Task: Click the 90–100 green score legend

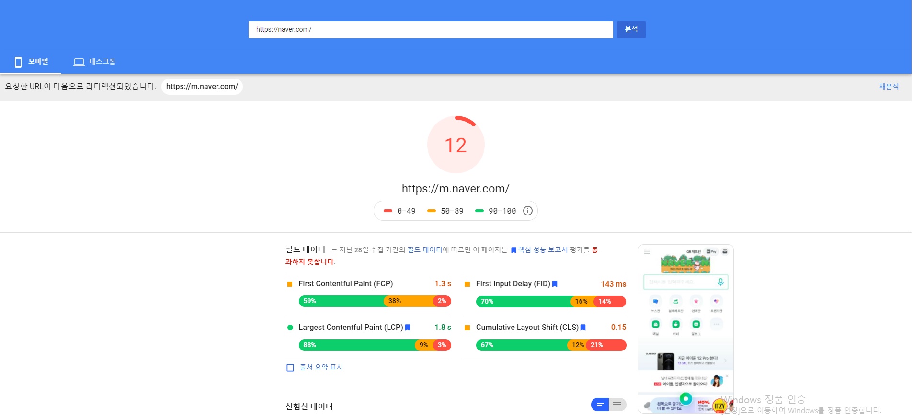Action: pyautogui.click(x=495, y=211)
